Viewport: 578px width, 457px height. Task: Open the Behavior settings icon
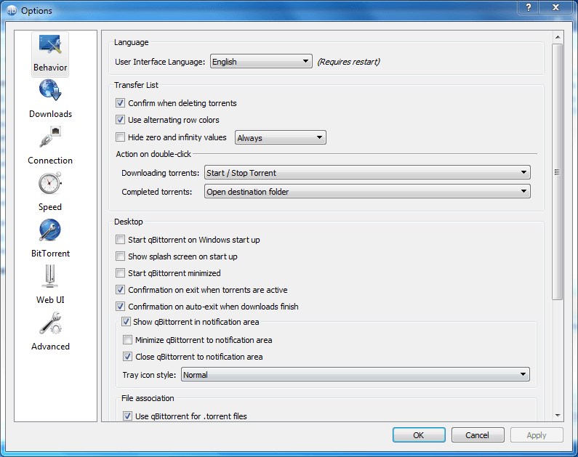[x=50, y=45]
